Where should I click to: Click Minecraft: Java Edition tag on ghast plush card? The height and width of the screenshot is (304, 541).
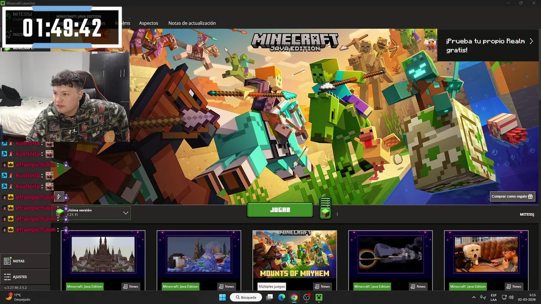pyautogui.click(x=468, y=286)
